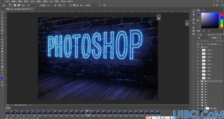Select the Eraser tool
Screen dimensions: 224x119
point(2,42)
